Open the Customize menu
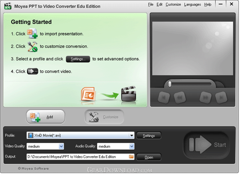Viewport: 240px width, 174px height. coord(173,4)
